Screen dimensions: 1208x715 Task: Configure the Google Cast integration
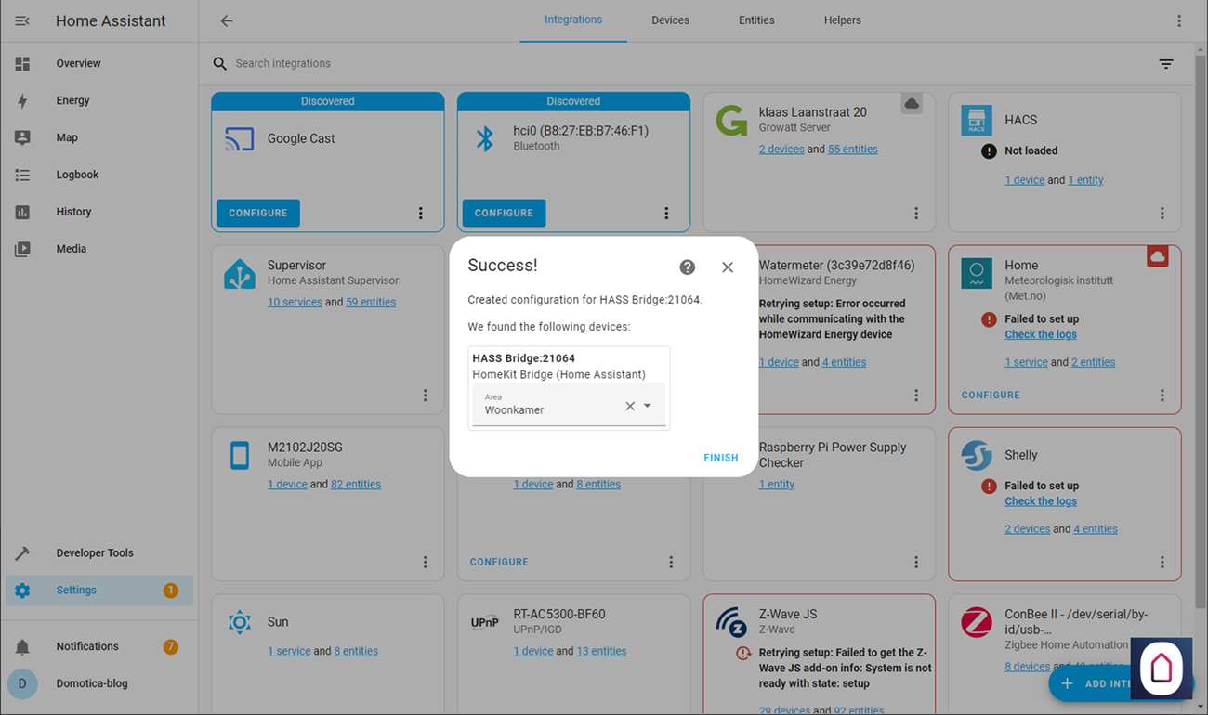(x=258, y=213)
